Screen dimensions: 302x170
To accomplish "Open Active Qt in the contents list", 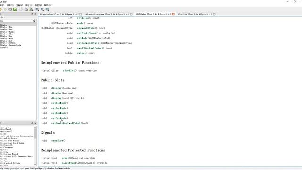I will pos(5,127).
